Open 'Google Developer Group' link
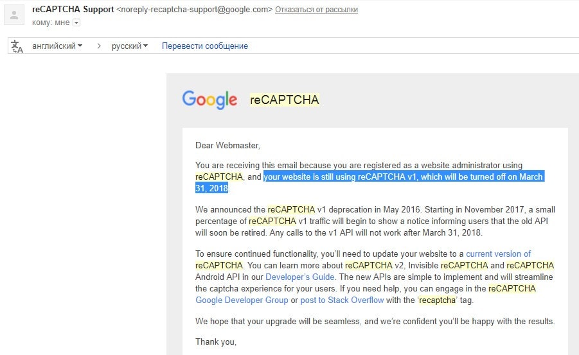 242,300
